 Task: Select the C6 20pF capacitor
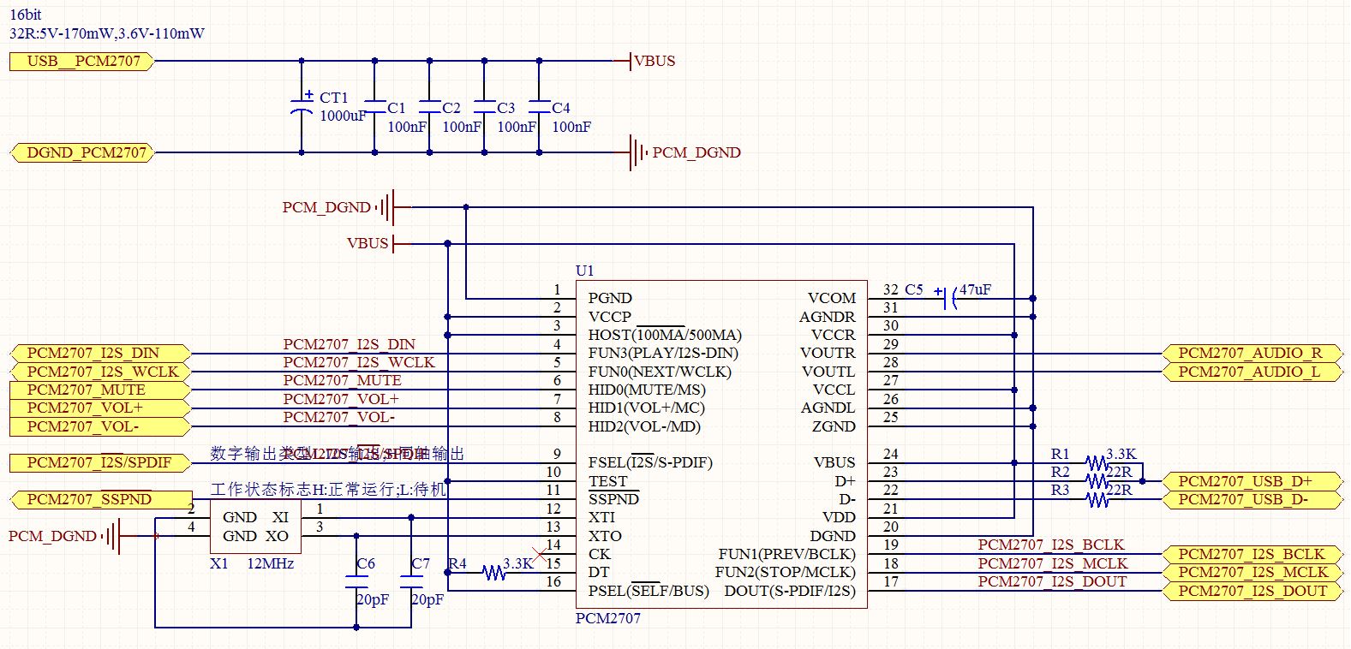click(357, 581)
